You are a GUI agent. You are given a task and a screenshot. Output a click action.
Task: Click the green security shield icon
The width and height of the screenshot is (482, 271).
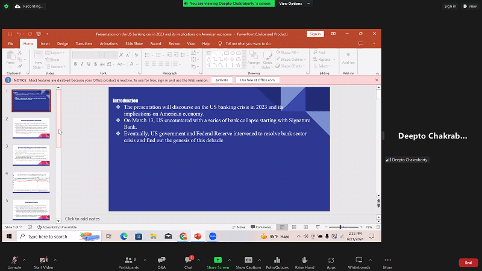[6, 6]
